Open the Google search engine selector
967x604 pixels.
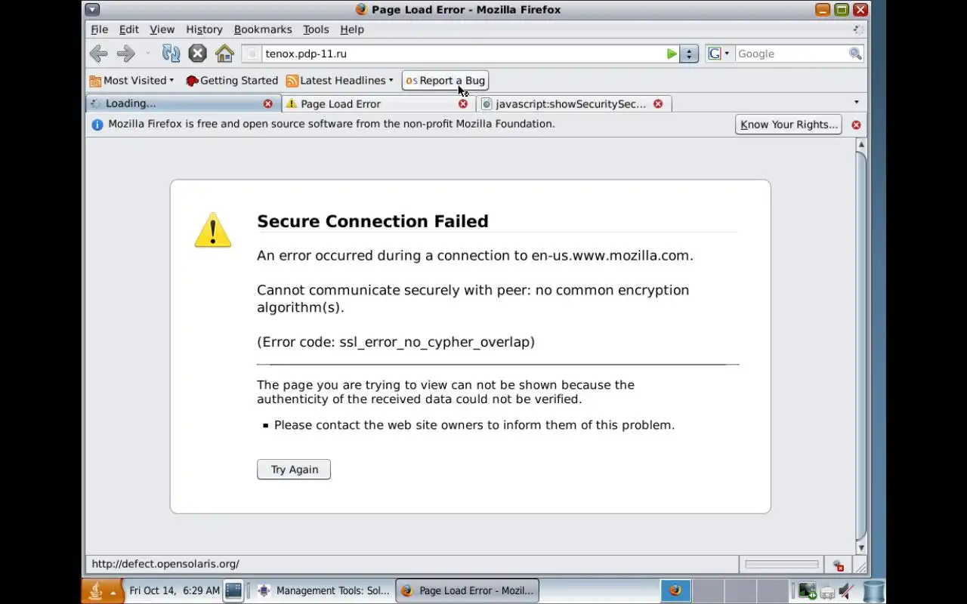click(718, 54)
